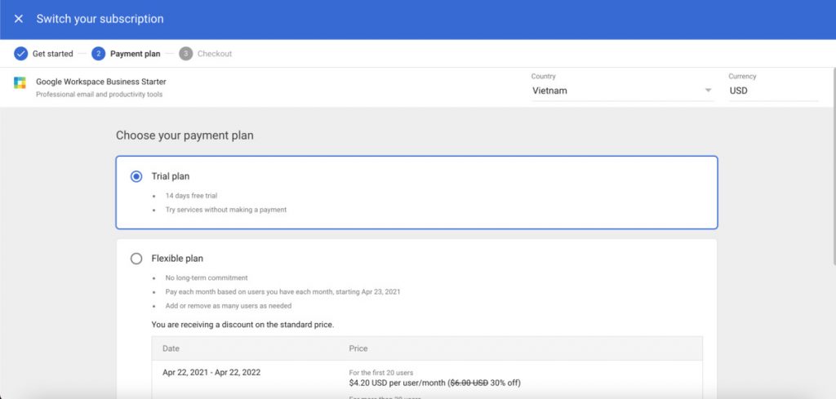Click You are receiving a discount text
This screenshot has height=399, width=836.
pyautogui.click(x=242, y=325)
